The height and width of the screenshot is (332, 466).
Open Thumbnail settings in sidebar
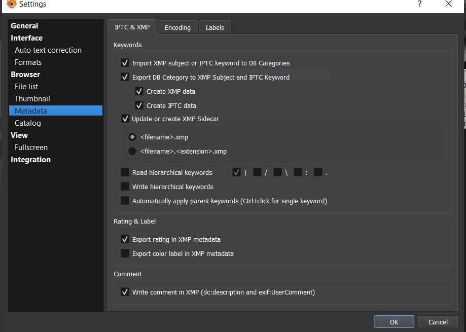32,99
